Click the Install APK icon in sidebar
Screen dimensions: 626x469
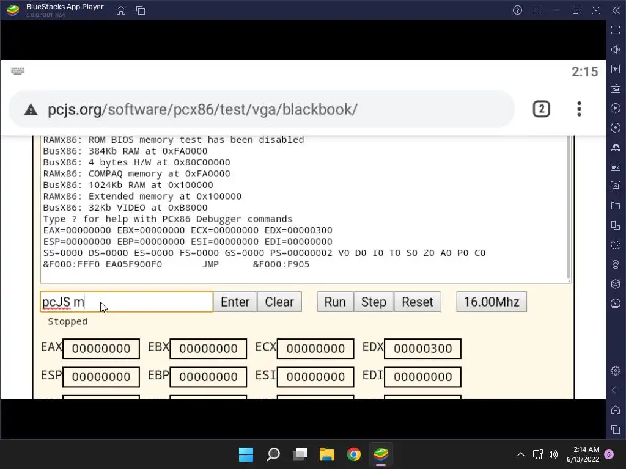(616, 167)
